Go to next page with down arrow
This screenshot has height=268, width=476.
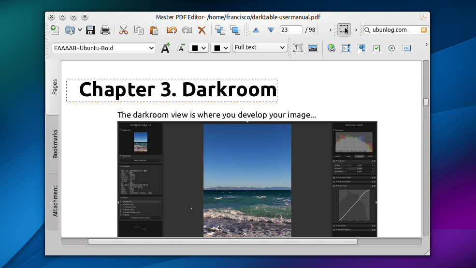pos(271,30)
